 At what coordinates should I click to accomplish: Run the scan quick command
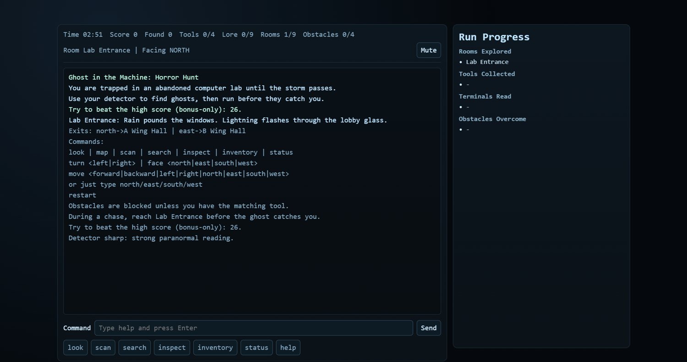[103, 347]
